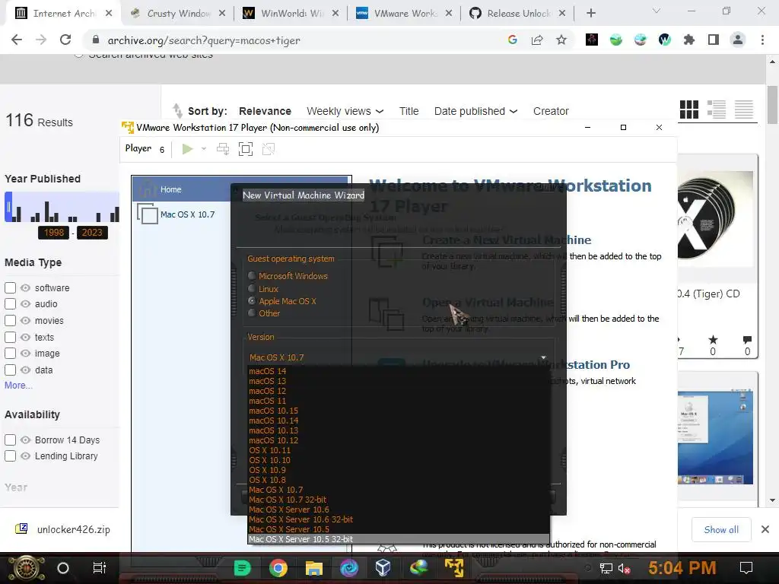Check the audio media type checkbox

point(10,304)
